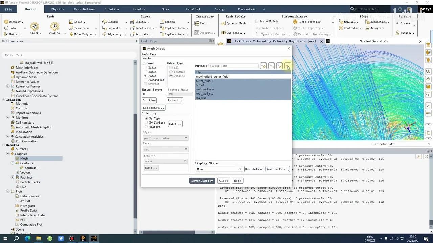433x243 pixels.
Task: Uncheck the Faces option
Action: (x=145, y=76)
